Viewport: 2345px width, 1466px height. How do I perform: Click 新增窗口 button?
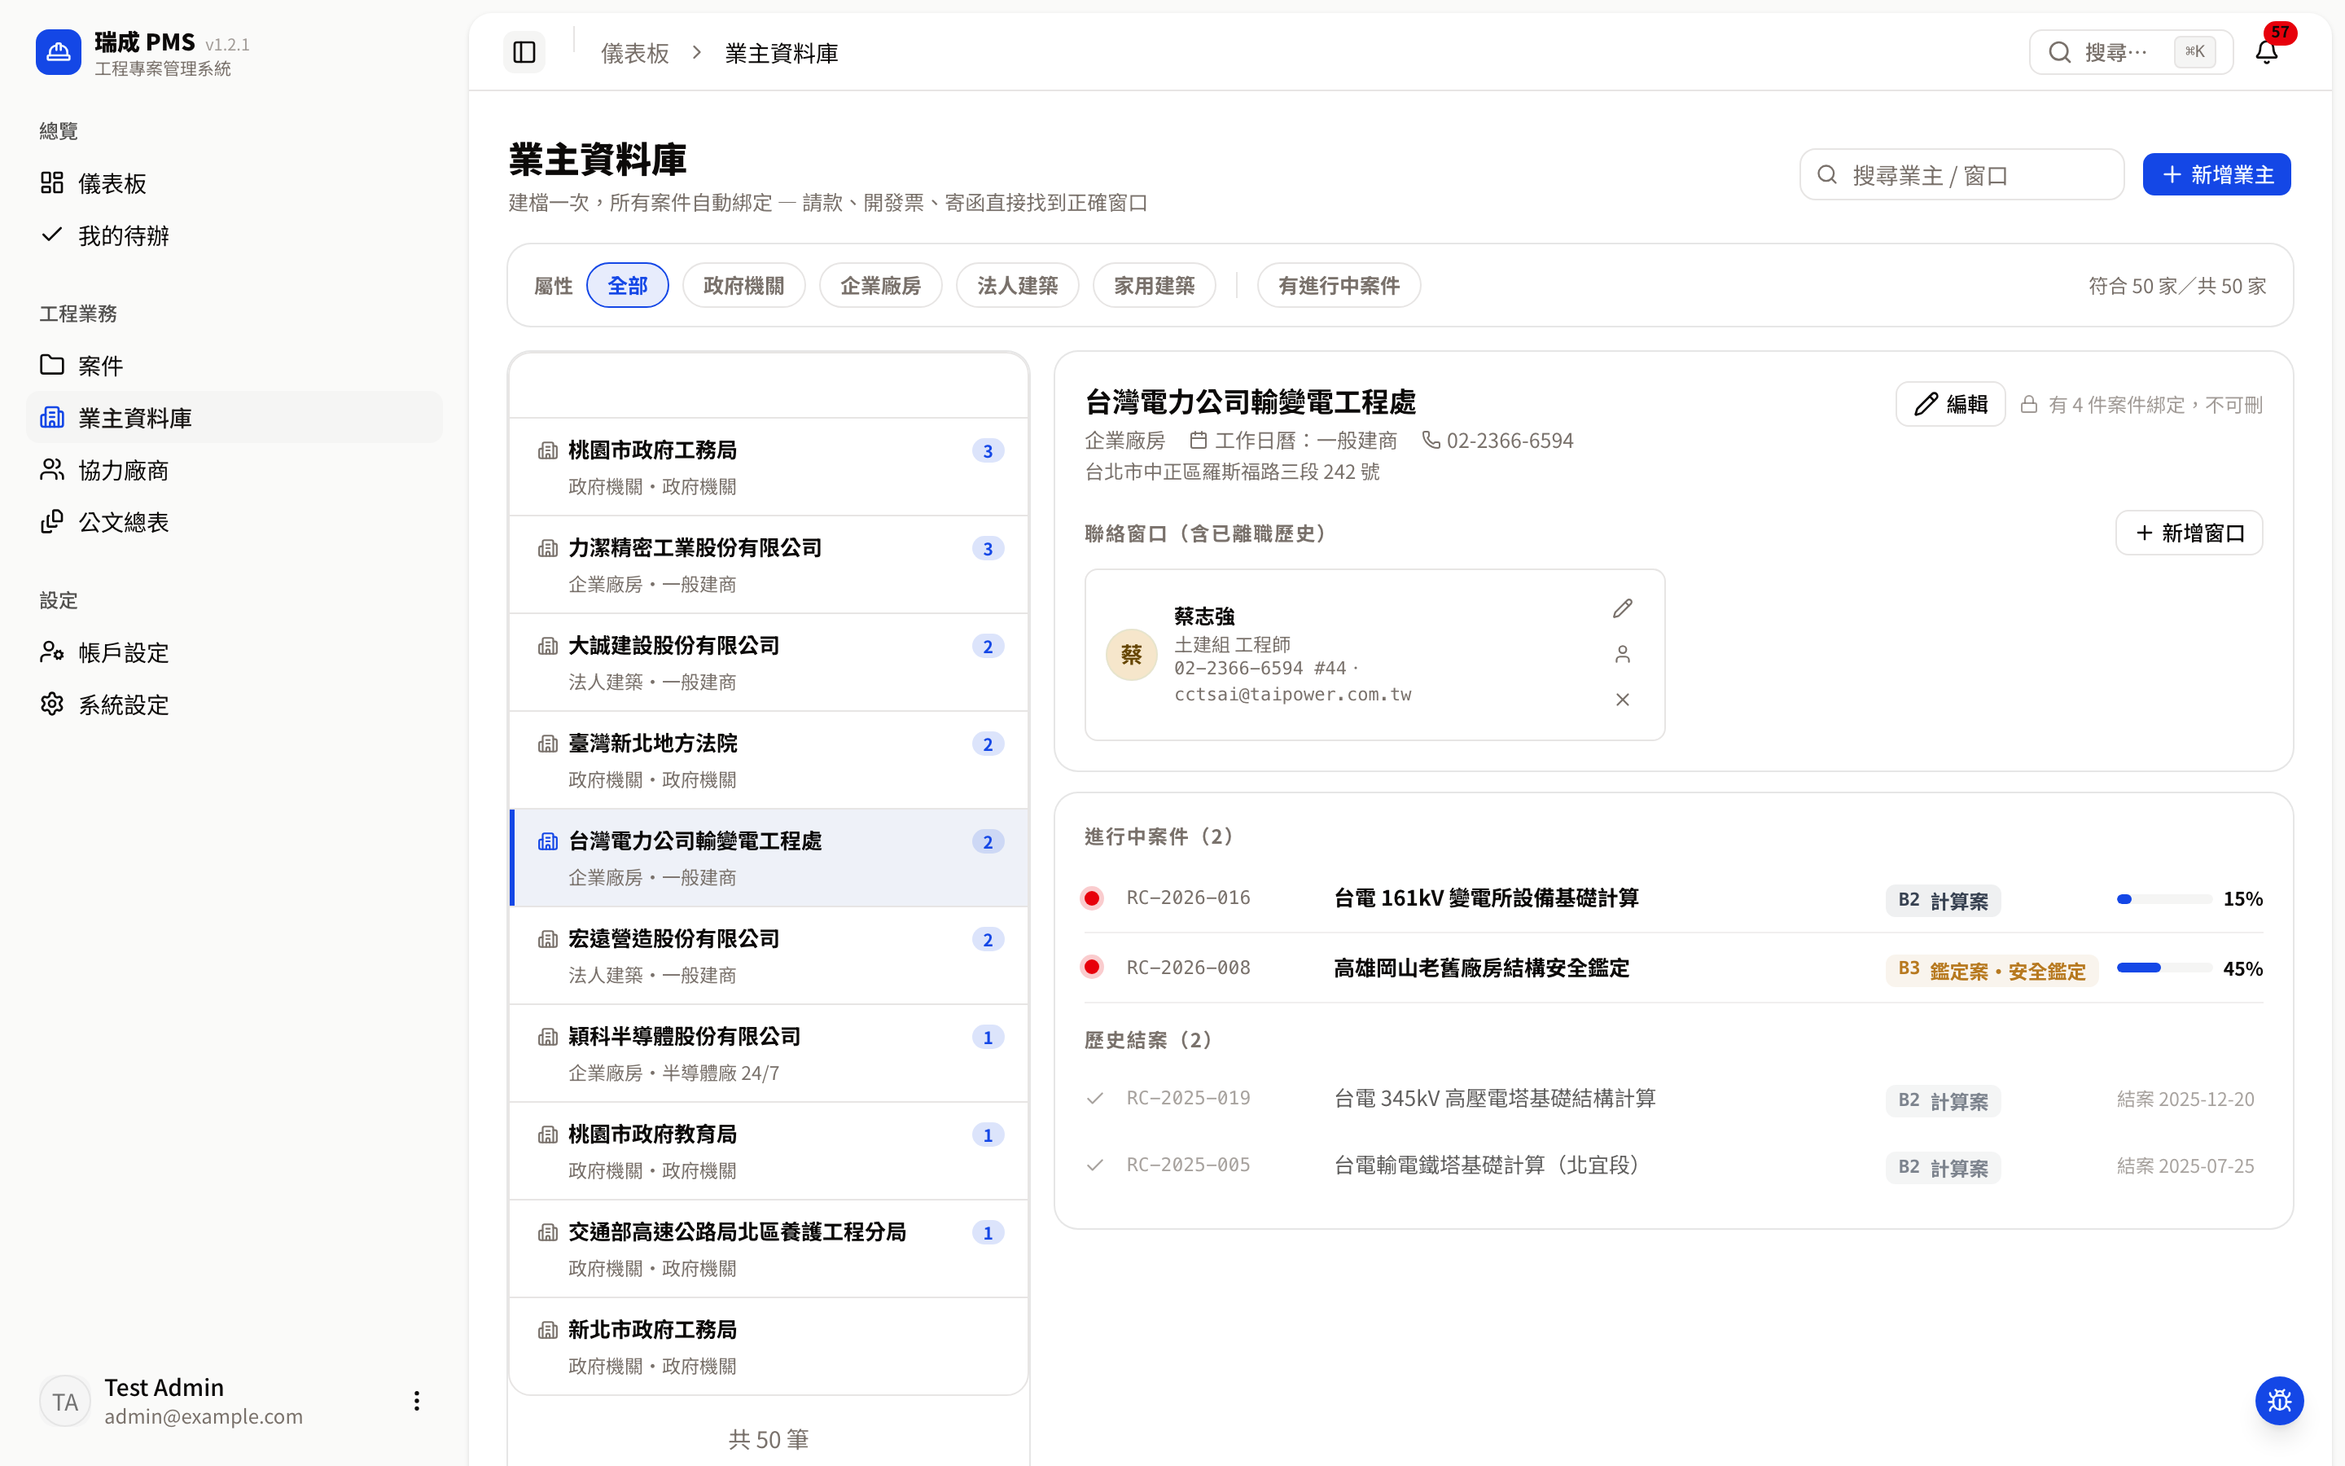click(2189, 533)
